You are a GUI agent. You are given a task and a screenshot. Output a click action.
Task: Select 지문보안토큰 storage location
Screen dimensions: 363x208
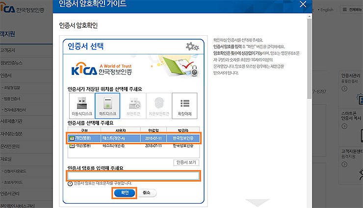[x=159, y=106]
